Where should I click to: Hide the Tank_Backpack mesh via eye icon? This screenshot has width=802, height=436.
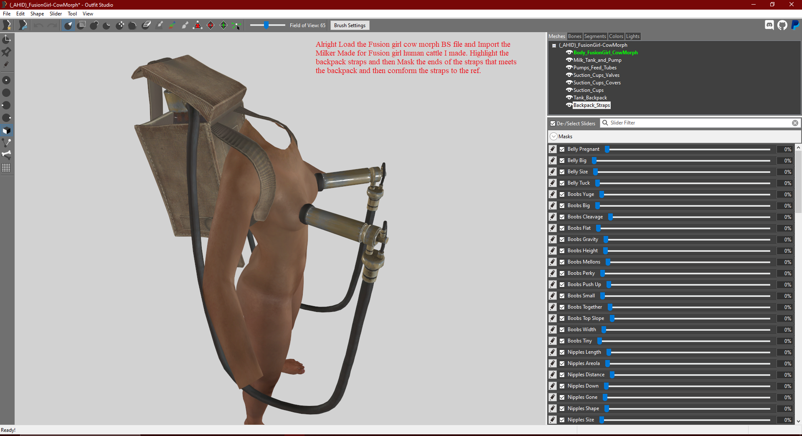(x=569, y=98)
